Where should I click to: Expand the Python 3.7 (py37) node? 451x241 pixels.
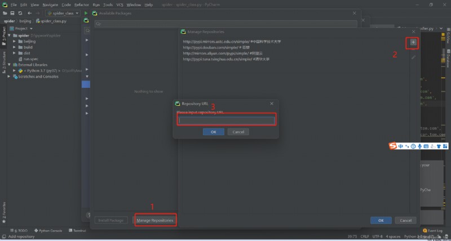pos(14,70)
